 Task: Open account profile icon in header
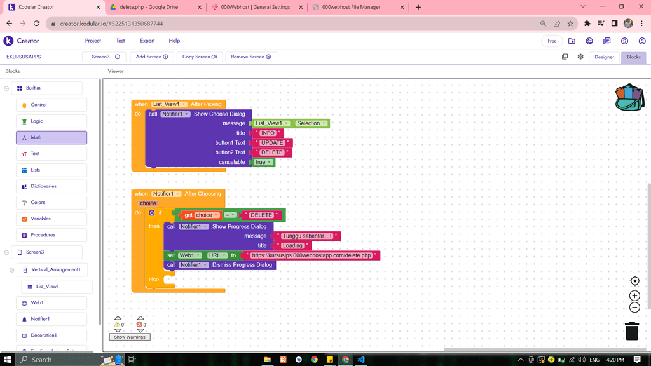[x=642, y=41]
